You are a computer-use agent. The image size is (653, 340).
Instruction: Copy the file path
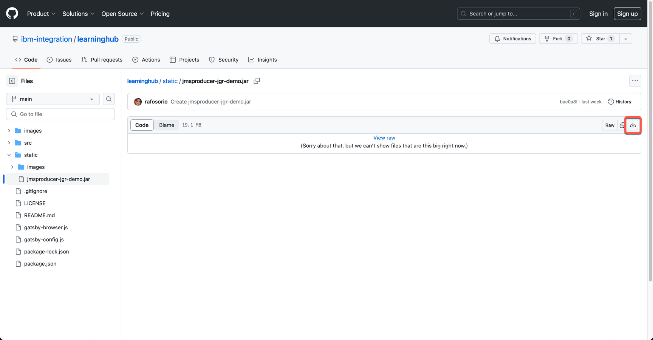[257, 81]
